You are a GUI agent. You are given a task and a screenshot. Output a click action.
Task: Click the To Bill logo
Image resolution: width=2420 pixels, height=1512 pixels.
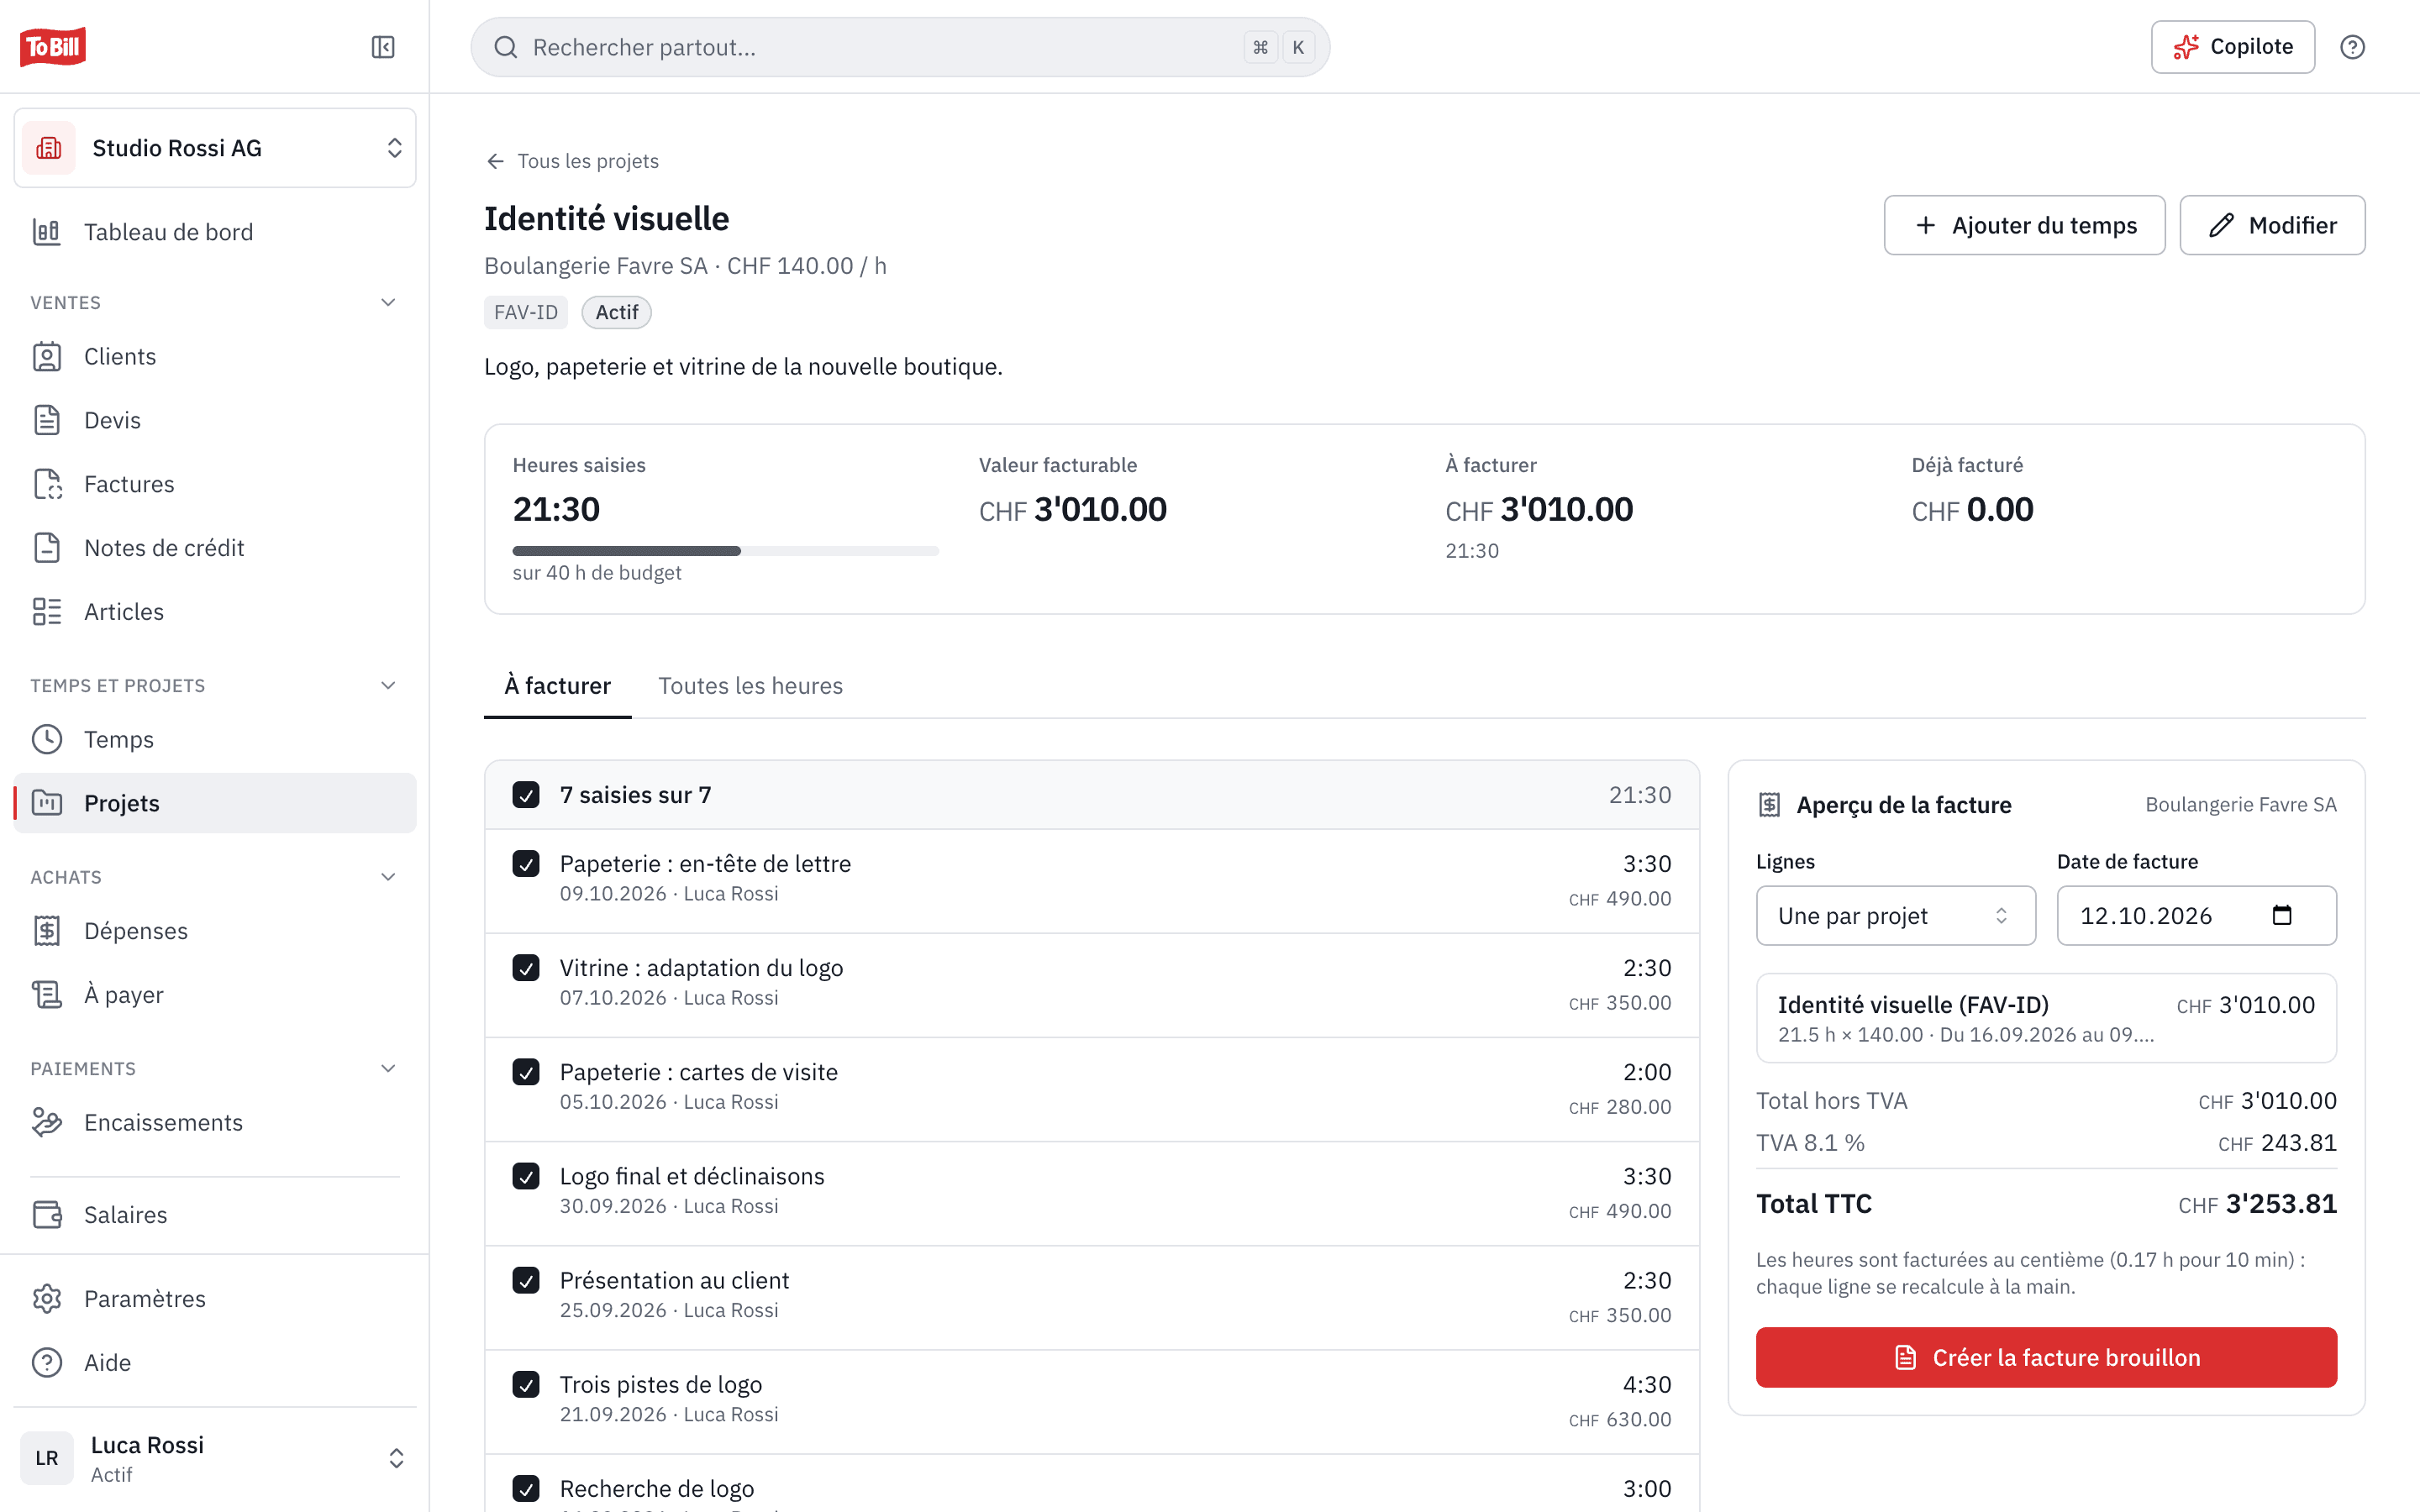pos(53,47)
